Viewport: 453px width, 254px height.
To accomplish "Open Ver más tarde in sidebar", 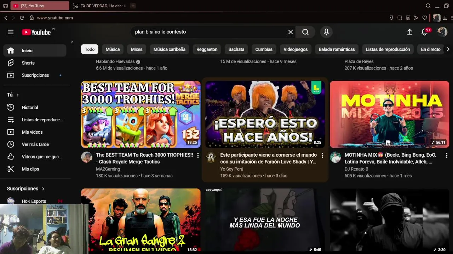I will (35, 144).
